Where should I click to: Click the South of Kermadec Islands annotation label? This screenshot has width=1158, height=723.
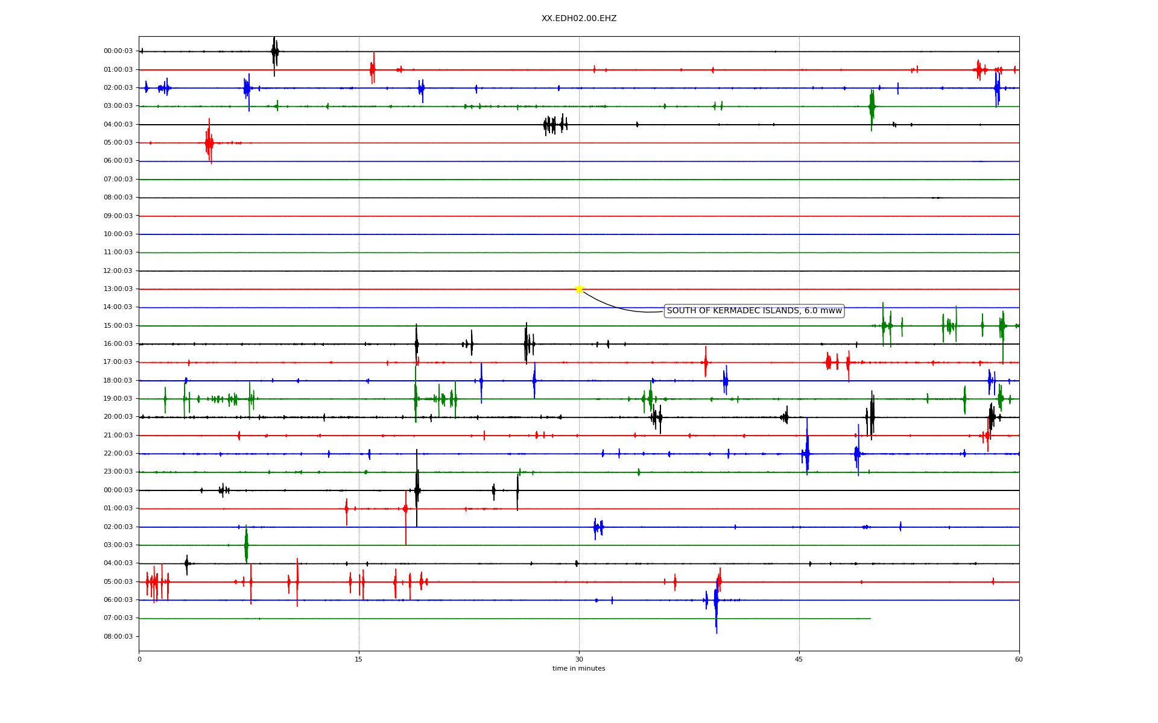753,311
